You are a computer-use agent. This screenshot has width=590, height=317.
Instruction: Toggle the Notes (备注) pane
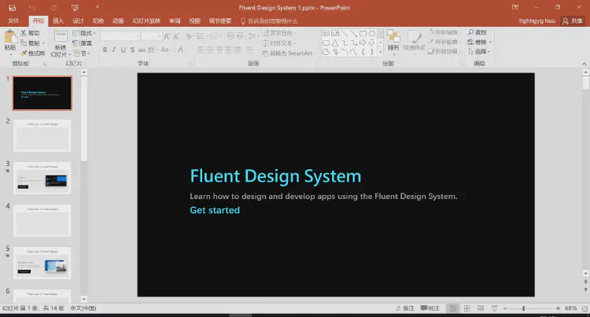pos(405,308)
